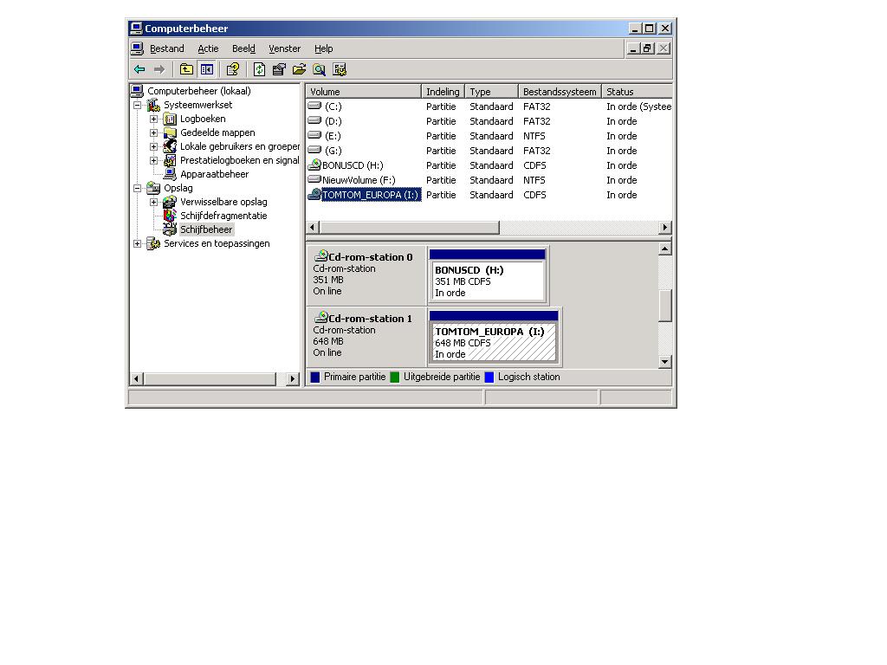Click the CD icon of Cd-rom-station 0
Viewport: 887px width, 665px height.
[322, 255]
